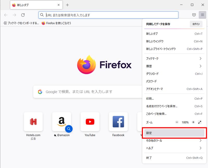Expand the その他のツール submenu
This screenshot has height=168, width=208.
click(174, 140)
